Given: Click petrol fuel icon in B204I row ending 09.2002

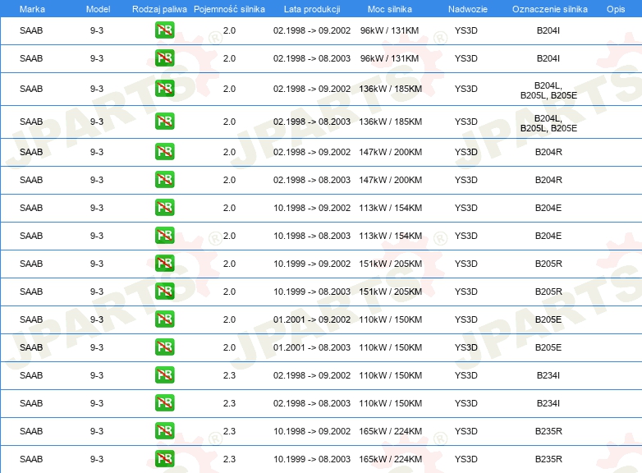Looking at the screenshot, I should click(164, 30).
